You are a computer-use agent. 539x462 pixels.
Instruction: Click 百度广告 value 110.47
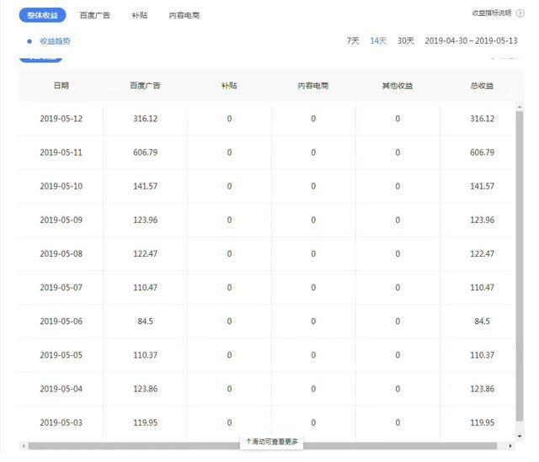145,288
